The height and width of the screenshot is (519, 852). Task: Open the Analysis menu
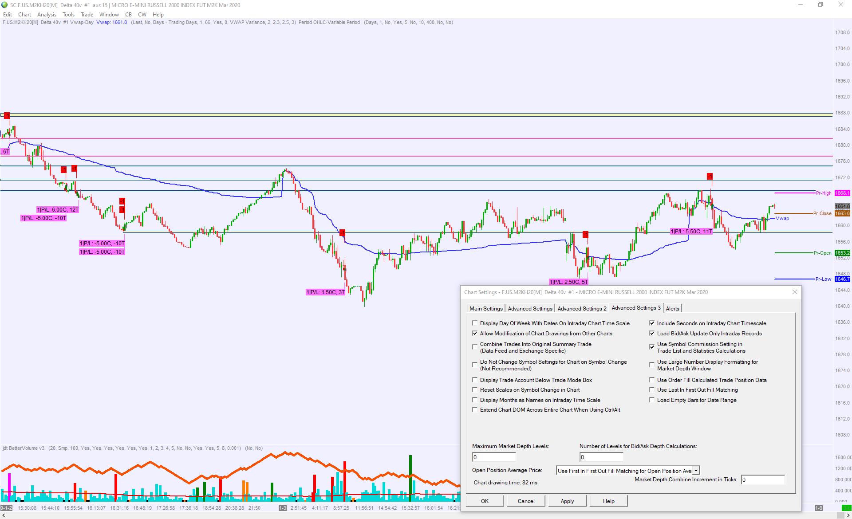[47, 15]
